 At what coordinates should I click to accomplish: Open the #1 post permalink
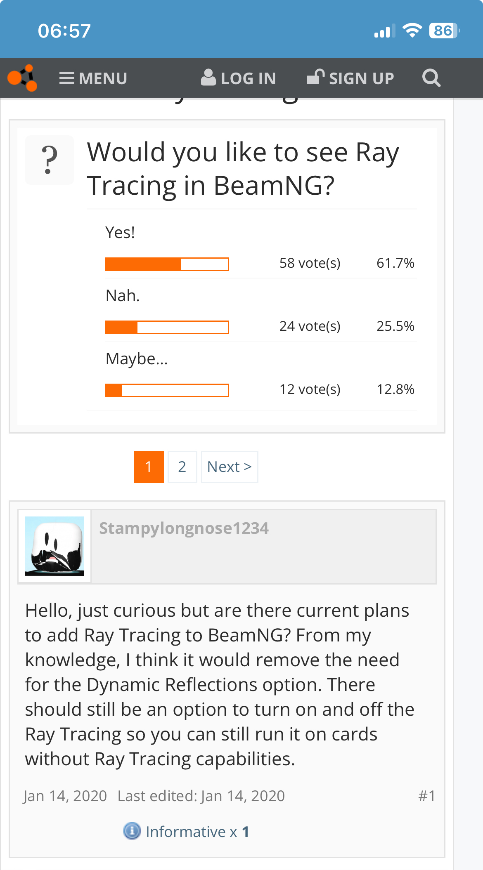pyautogui.click(x=427, y=796)
